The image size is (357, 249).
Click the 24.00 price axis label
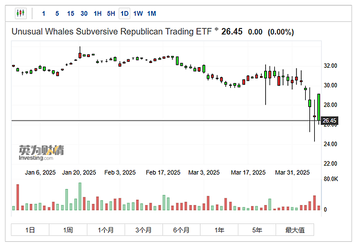click(330, 144)
